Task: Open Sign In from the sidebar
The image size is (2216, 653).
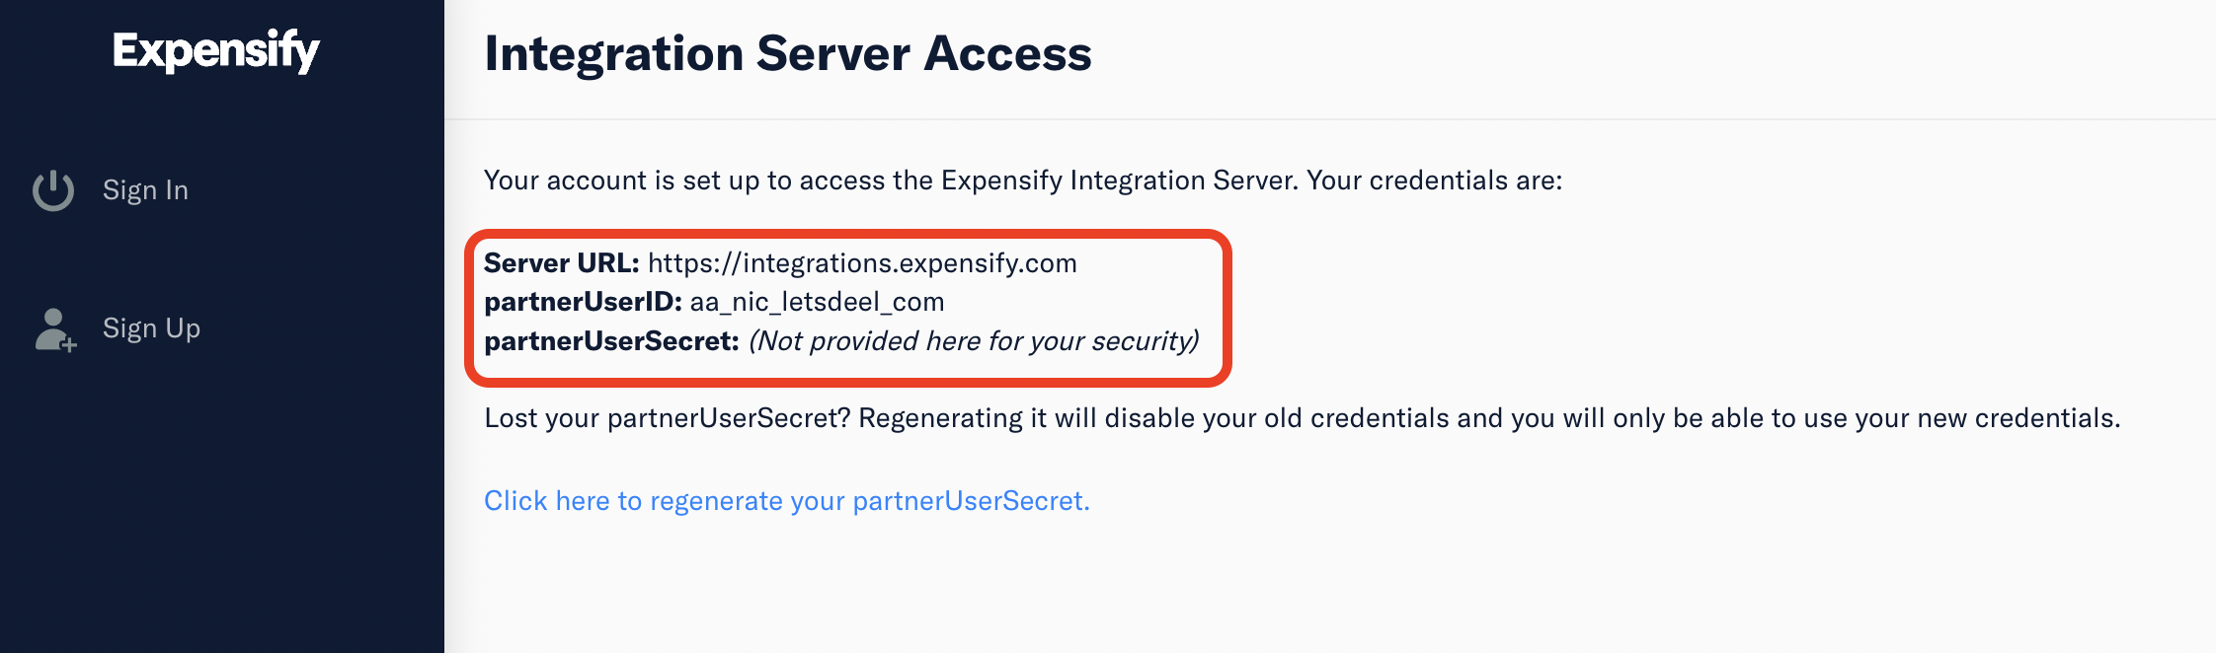Action: point(146,189)
